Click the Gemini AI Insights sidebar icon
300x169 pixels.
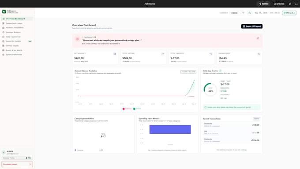tap(3, 41)
